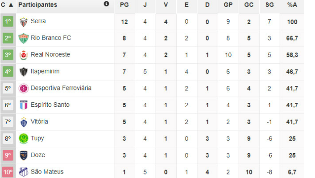Click the Doze club crest icon
315x178 pixels.
coord(23,155)
